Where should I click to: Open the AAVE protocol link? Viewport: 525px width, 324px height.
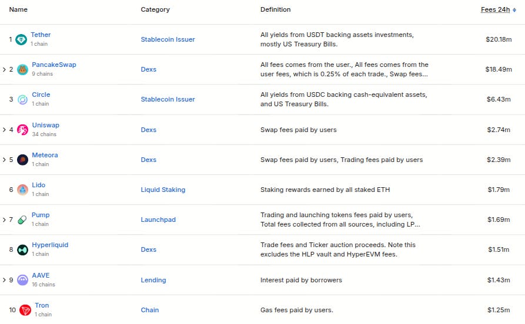(x=41, y=275)
